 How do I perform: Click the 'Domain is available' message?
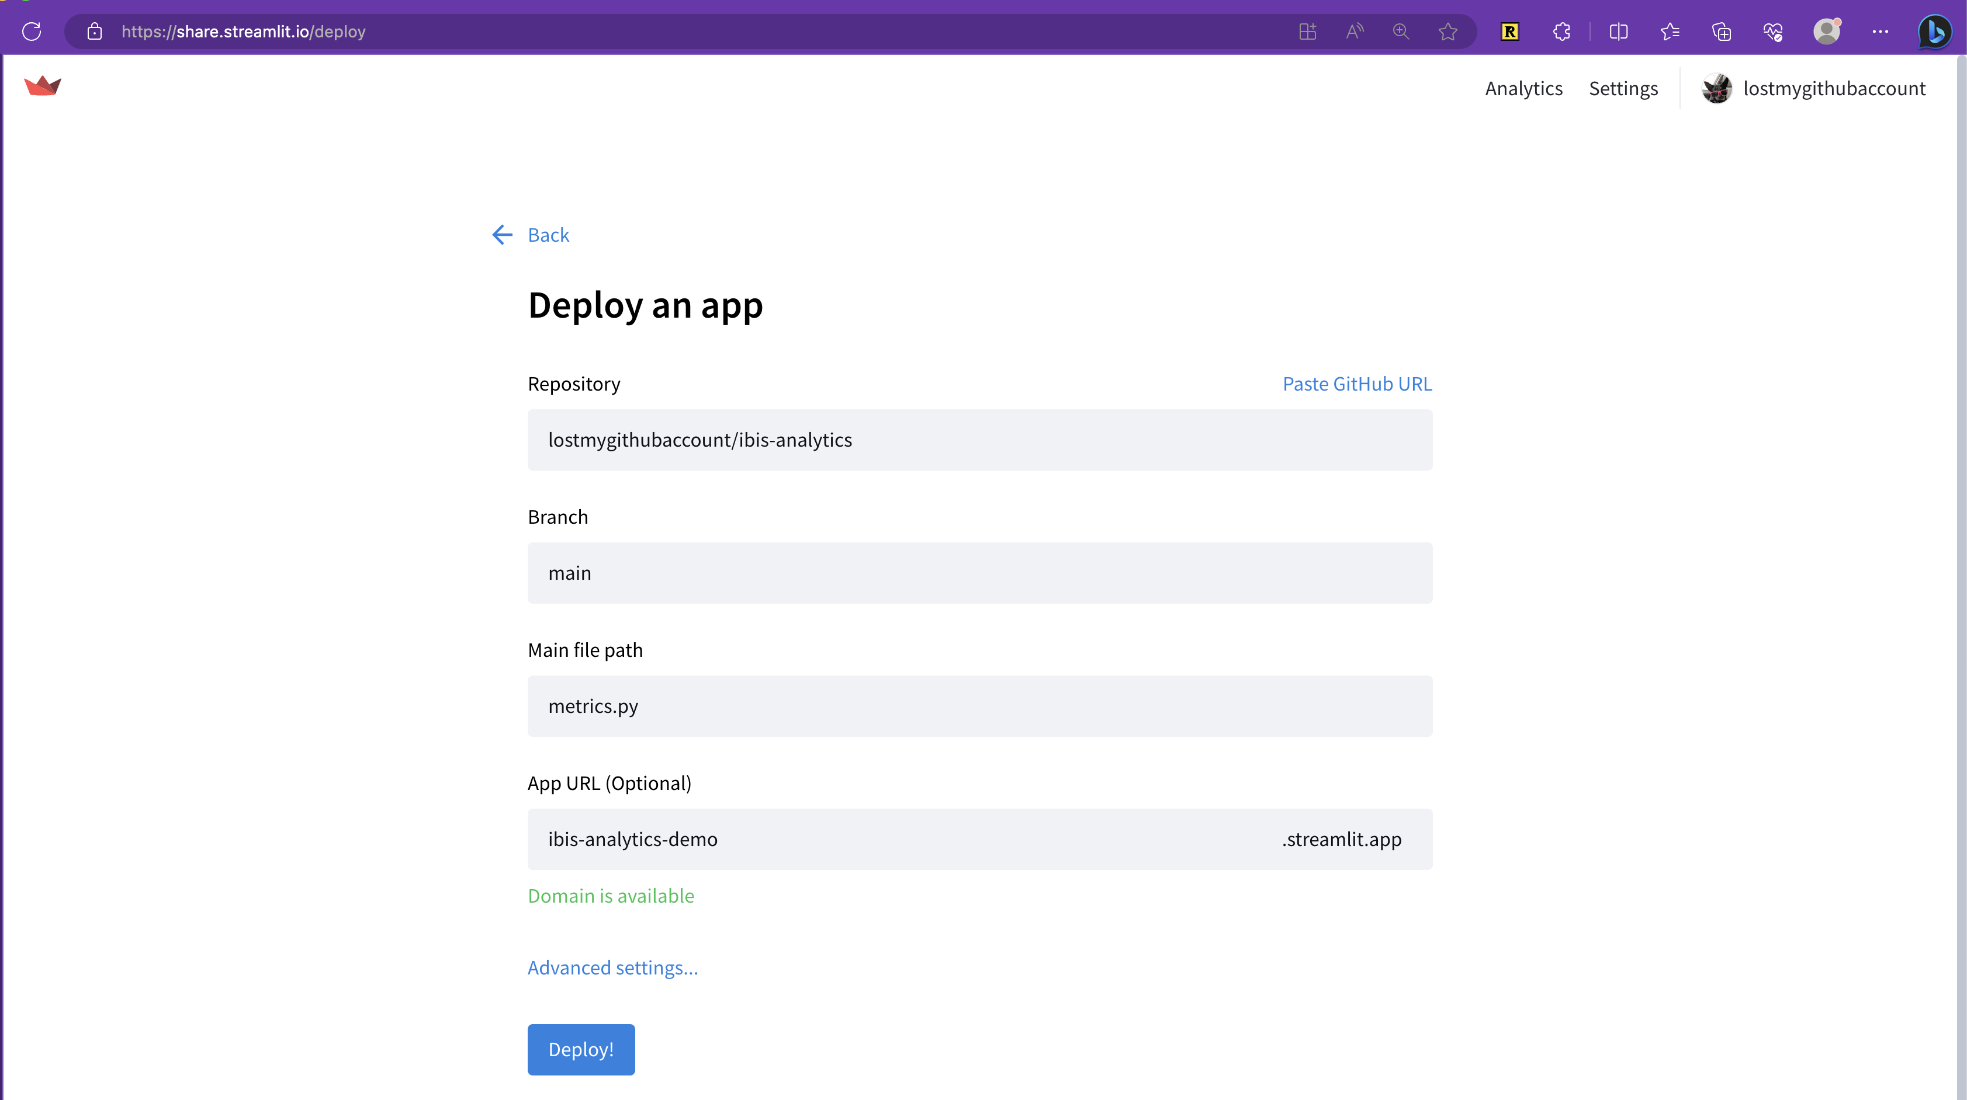[611, 896]
